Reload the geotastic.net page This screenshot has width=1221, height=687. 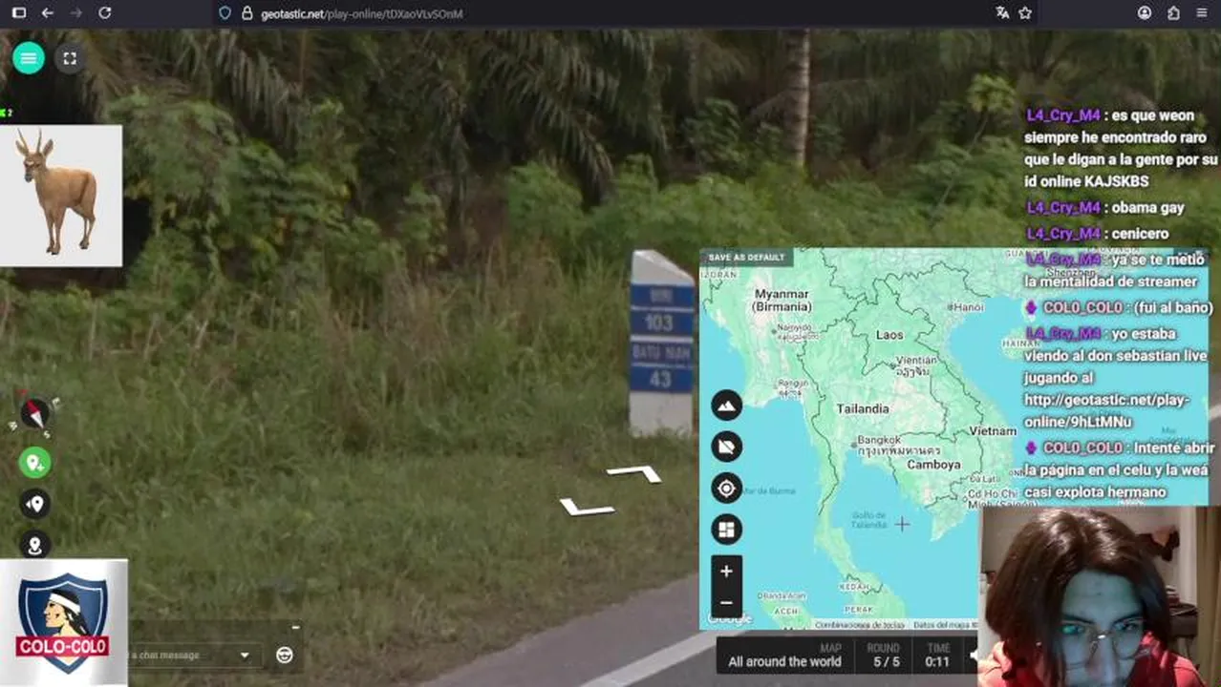tap(105, 13)
